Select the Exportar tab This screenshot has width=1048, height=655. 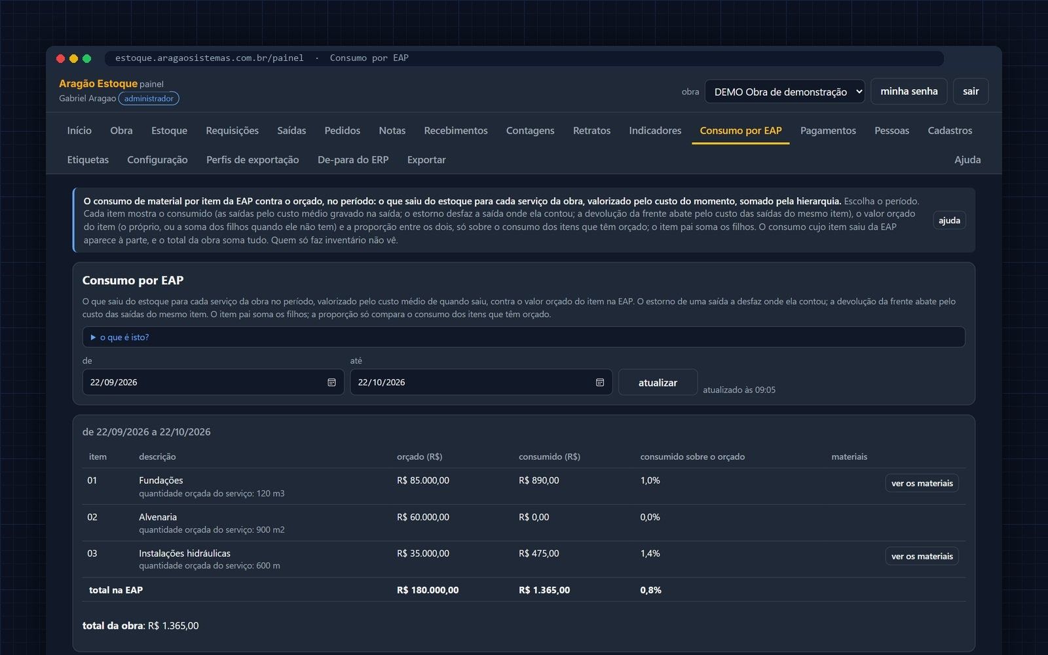[x=426, y=160]
